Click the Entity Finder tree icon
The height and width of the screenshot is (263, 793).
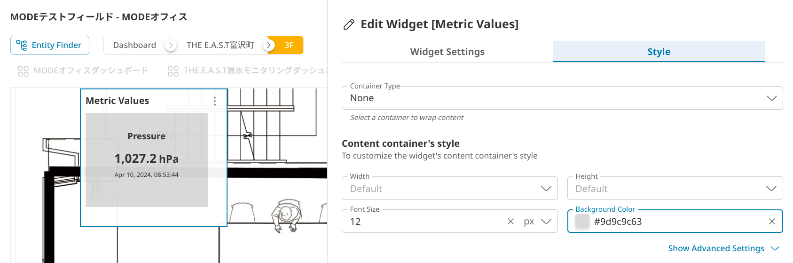pos(22,45)
